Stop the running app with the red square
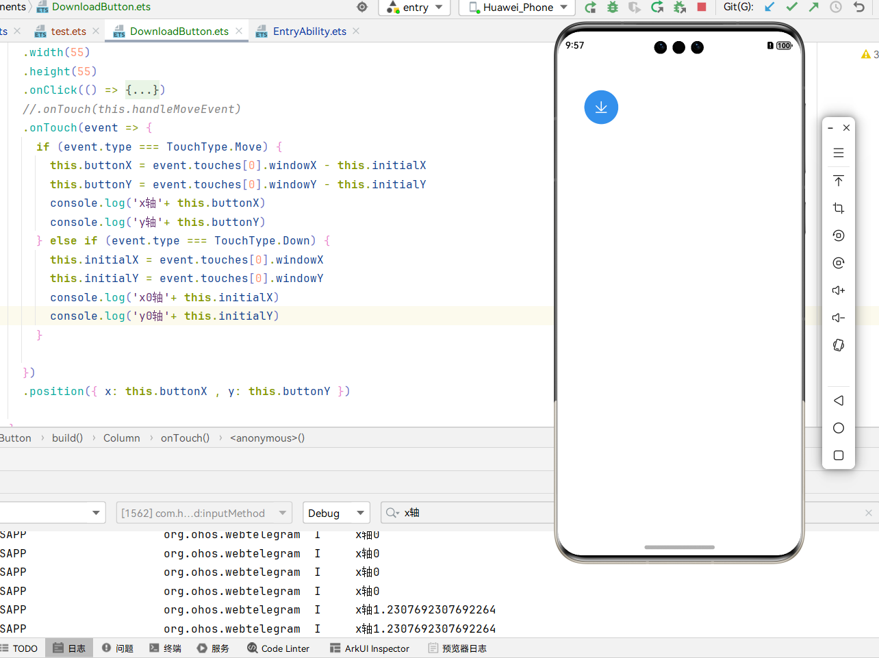The width and height of the screenshot is (879, 658). click(x=702, y=7)
